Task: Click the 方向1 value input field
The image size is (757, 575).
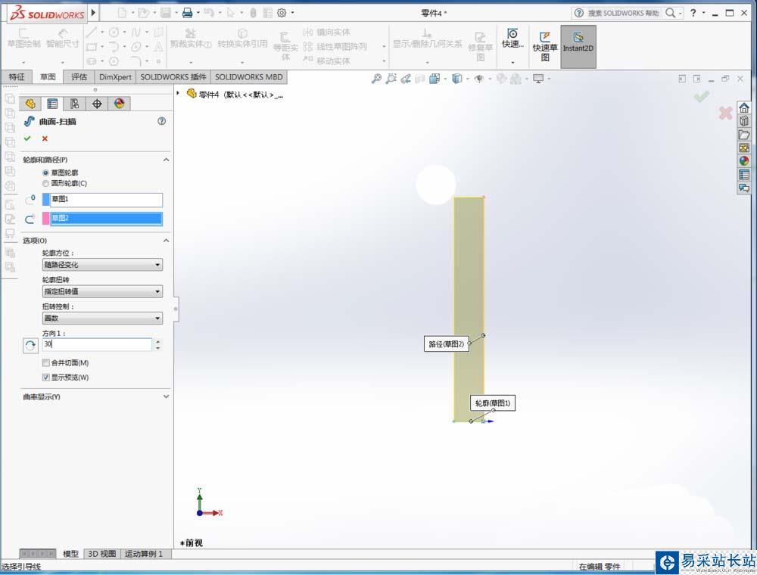Action: [97, 344]
